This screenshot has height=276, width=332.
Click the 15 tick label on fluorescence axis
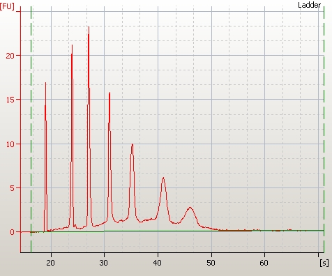[10, 100]
